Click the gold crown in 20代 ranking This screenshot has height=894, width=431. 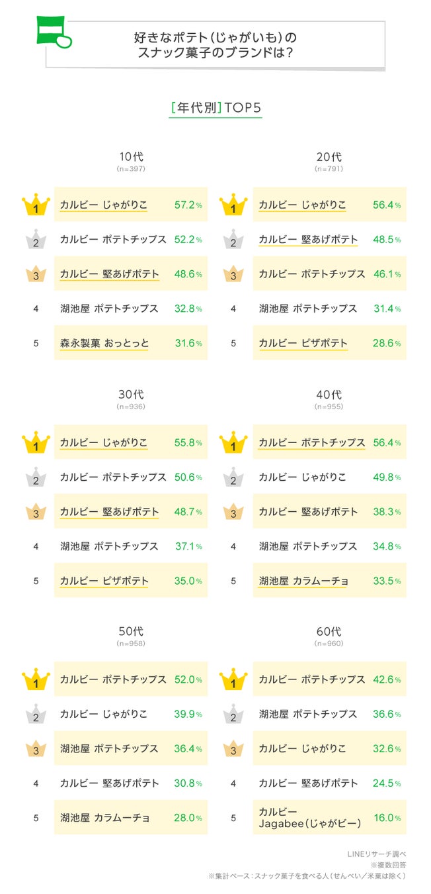click(x=235, y=205)
